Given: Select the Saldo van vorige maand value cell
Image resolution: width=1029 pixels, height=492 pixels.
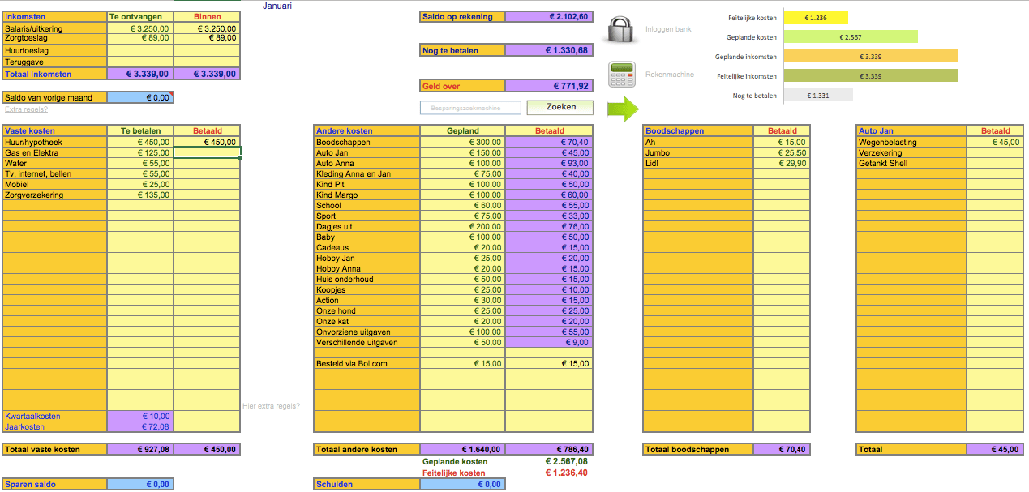Looking at the screenshot, I should [x=140, y=98].
